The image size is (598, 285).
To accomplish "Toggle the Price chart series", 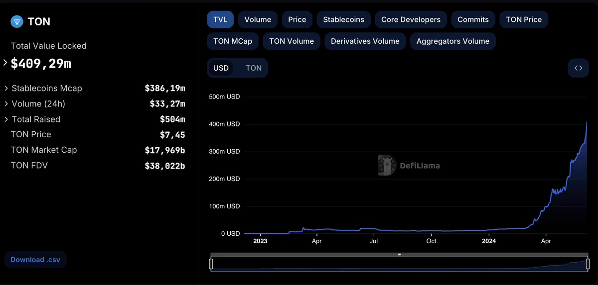I will pyautogui.click(x=297, y=19).
